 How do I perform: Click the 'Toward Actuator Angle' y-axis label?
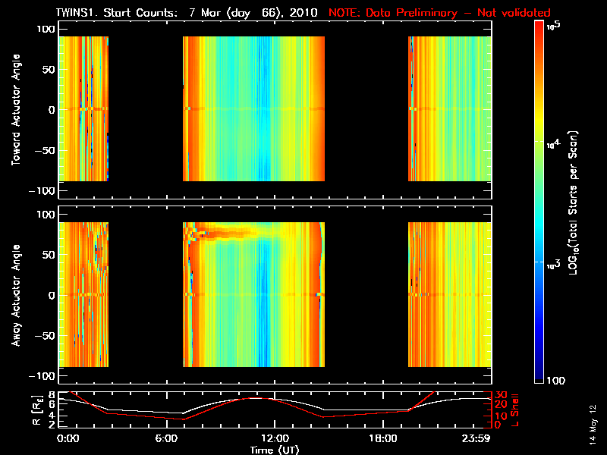click(x=15, y=110)
